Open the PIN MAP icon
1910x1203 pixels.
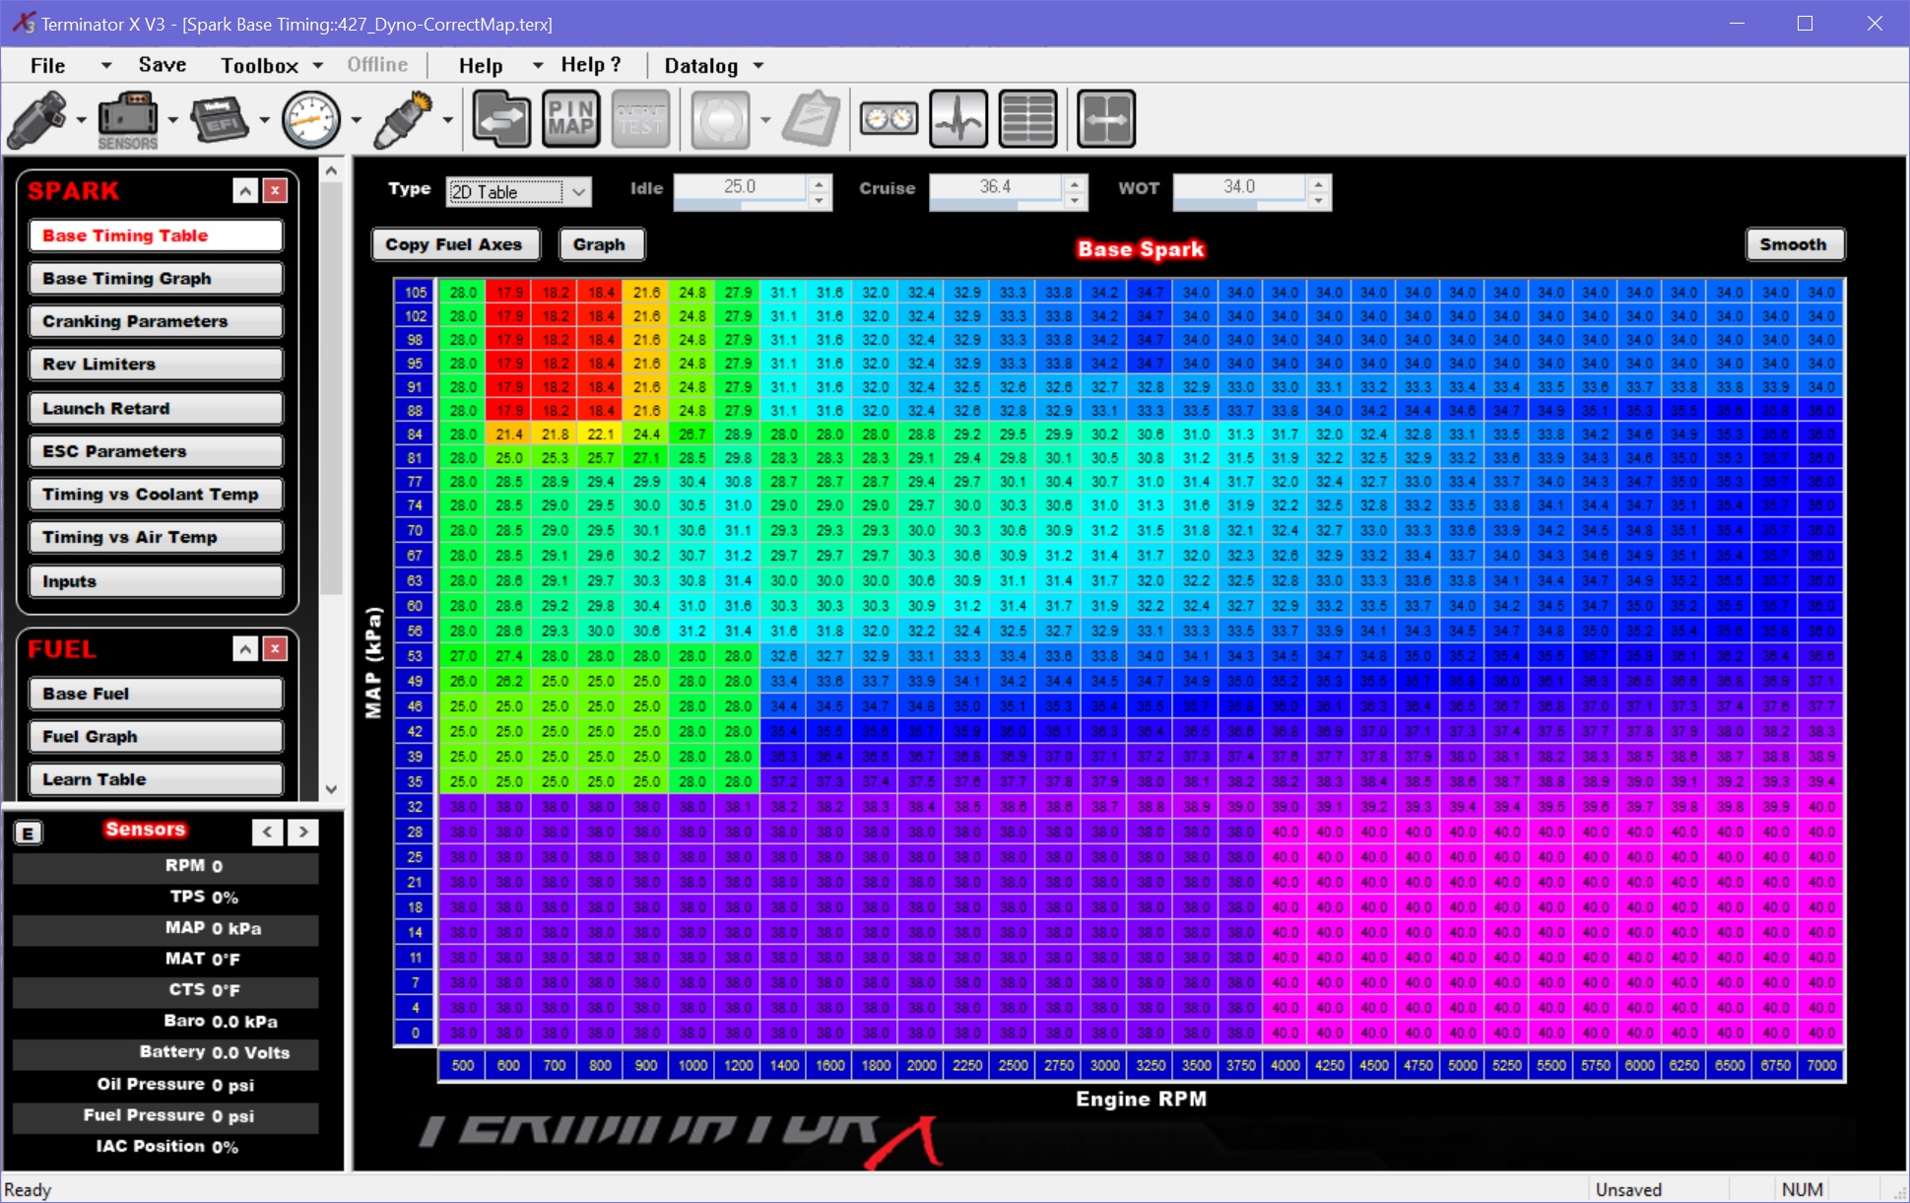tap(571, 119)
